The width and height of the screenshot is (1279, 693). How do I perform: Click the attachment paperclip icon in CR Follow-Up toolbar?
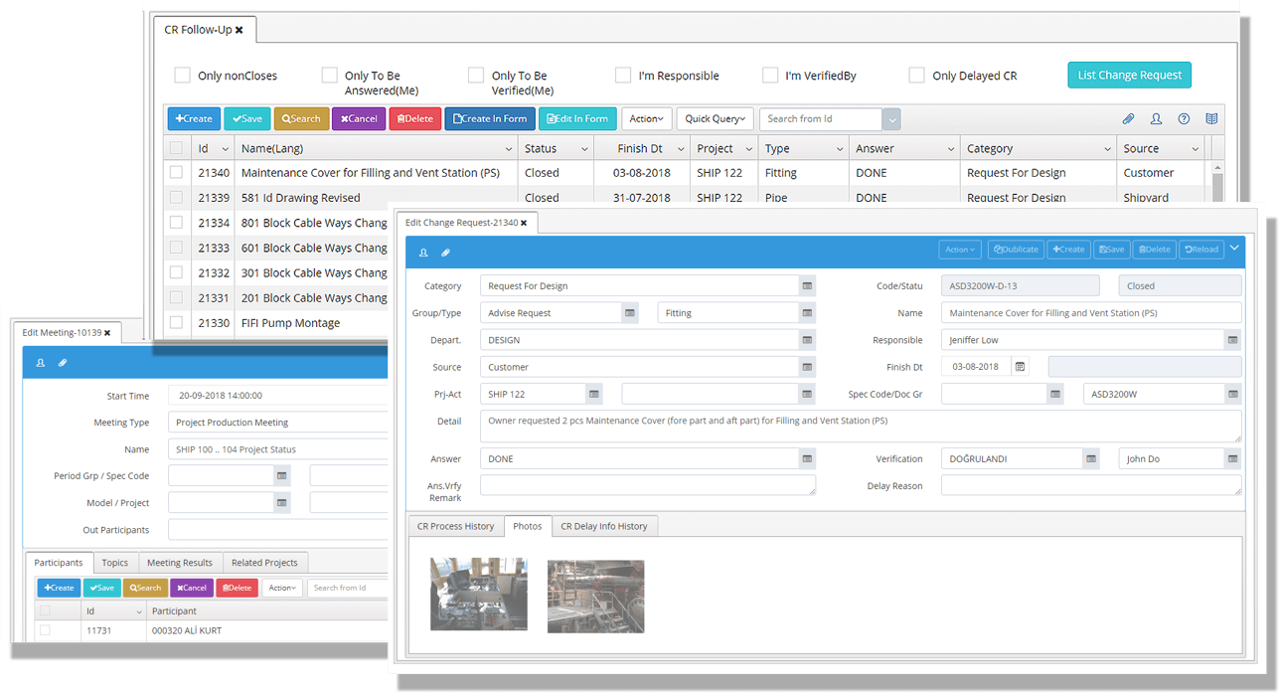1128,119
